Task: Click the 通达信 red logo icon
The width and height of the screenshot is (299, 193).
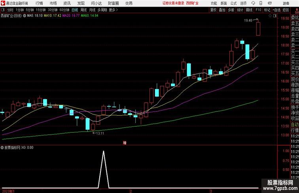Action: 3,3
